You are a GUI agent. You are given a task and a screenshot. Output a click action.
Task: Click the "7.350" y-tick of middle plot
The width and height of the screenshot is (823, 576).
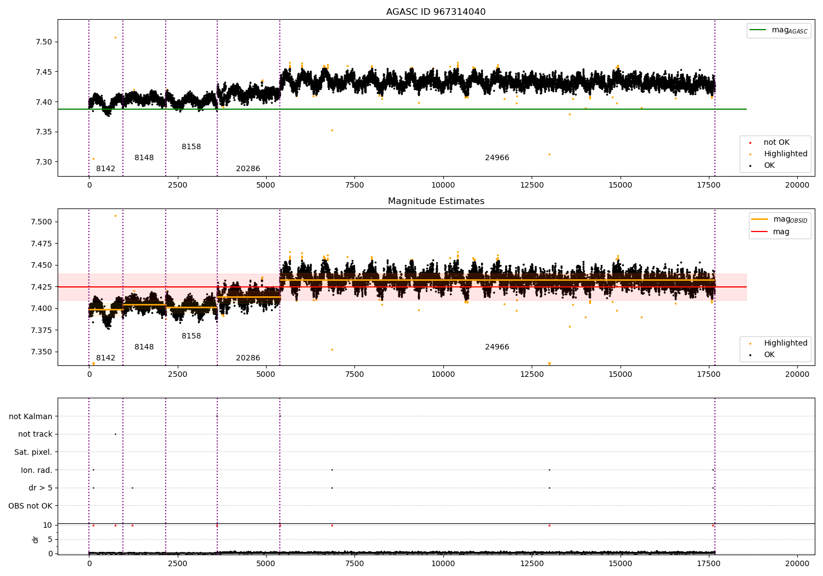41,352
